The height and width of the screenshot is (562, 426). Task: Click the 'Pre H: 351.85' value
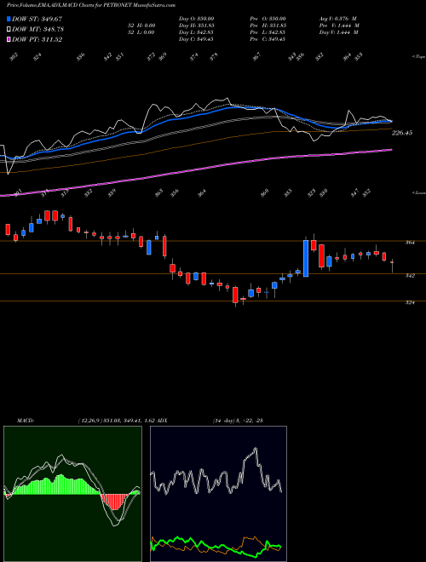pos(268,26)
